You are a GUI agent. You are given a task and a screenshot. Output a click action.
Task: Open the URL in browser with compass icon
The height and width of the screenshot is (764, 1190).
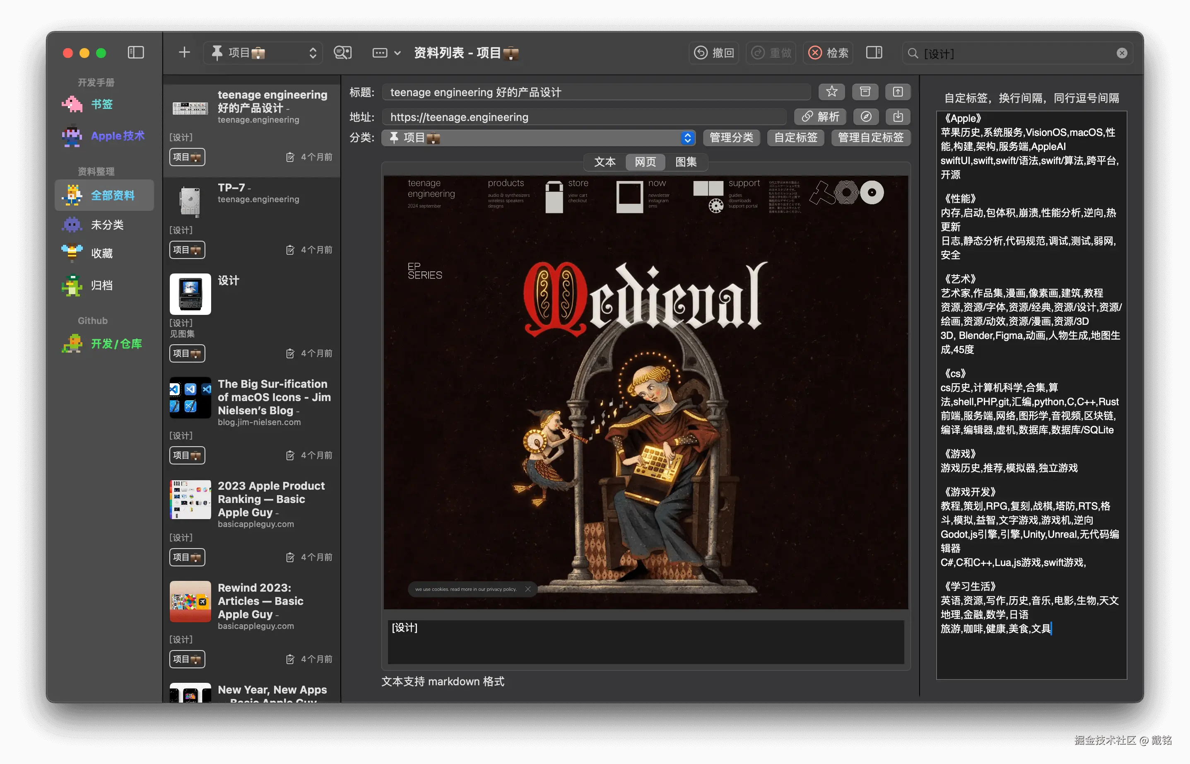pyautogui.click(x=866, y=116)
